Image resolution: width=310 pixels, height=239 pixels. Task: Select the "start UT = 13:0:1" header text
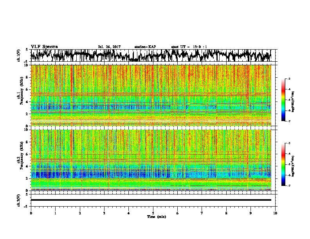click(189, 47)
